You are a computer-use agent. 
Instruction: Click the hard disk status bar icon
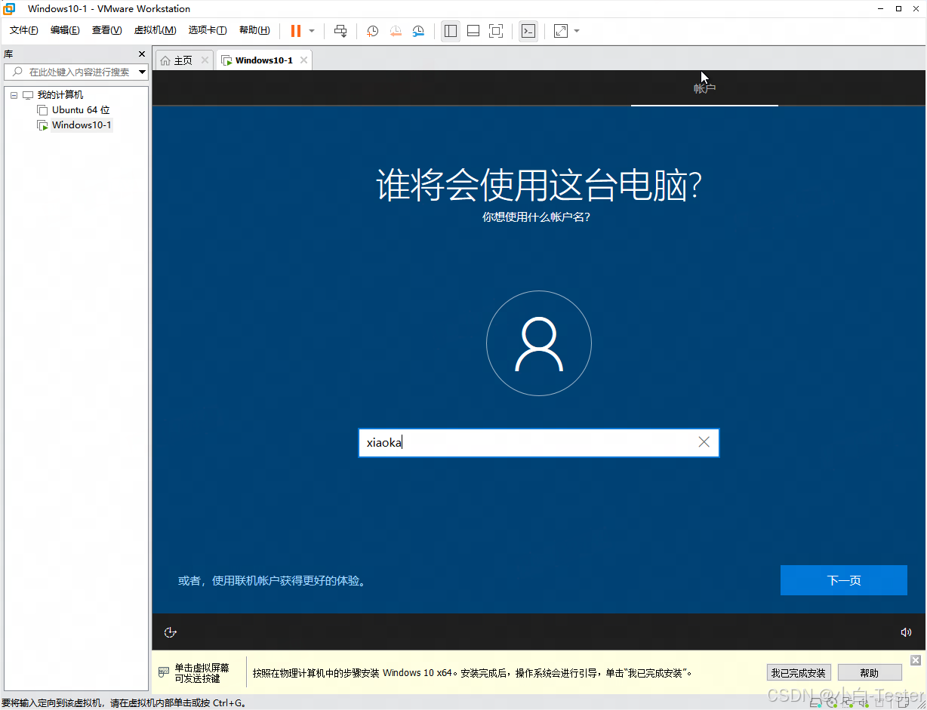point(815,702)
